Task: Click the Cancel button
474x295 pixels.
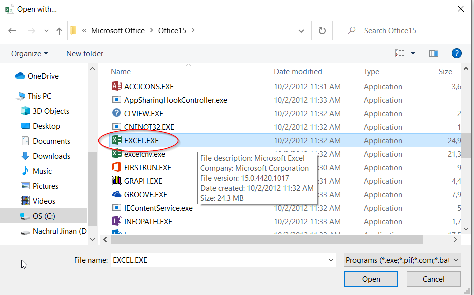Action: tap(433, 279)
